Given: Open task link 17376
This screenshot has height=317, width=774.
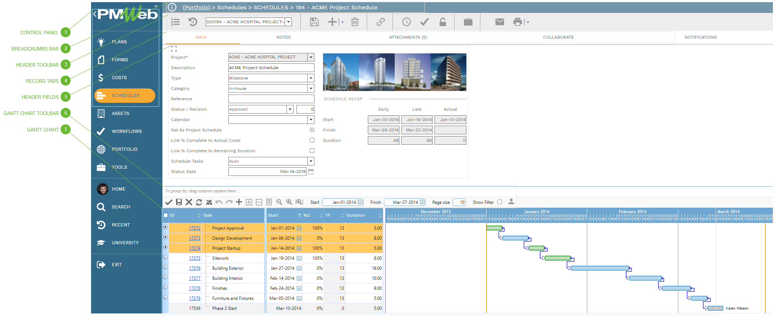Looking at the screenshot, I should coord(195,268).
